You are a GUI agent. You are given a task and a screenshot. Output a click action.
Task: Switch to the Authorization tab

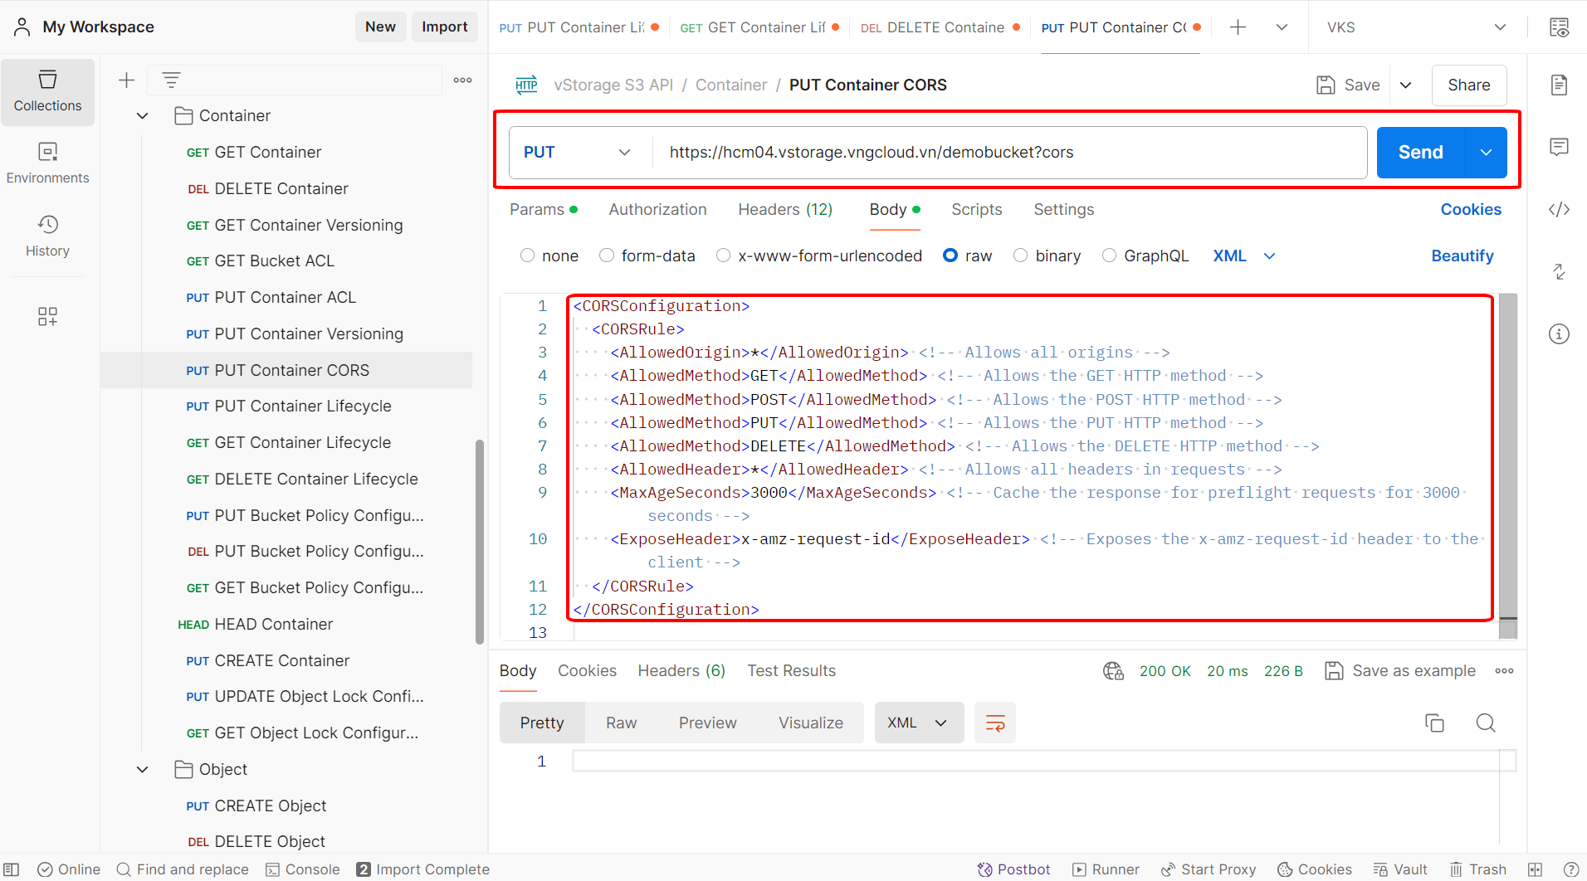point(657,209)
